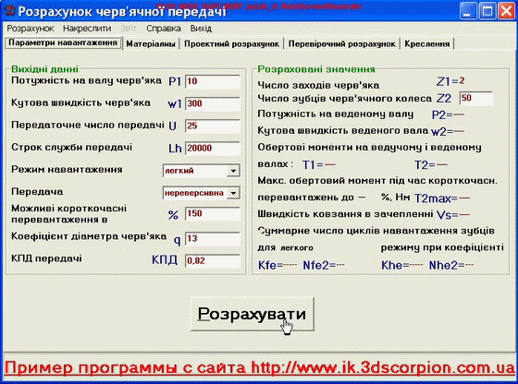Click the P1 power input field
The width and height of the screenshot is (518, 384).
213,81
